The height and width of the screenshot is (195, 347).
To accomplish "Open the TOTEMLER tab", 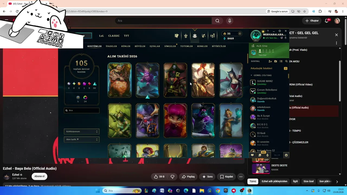I will tap(187, 46).
